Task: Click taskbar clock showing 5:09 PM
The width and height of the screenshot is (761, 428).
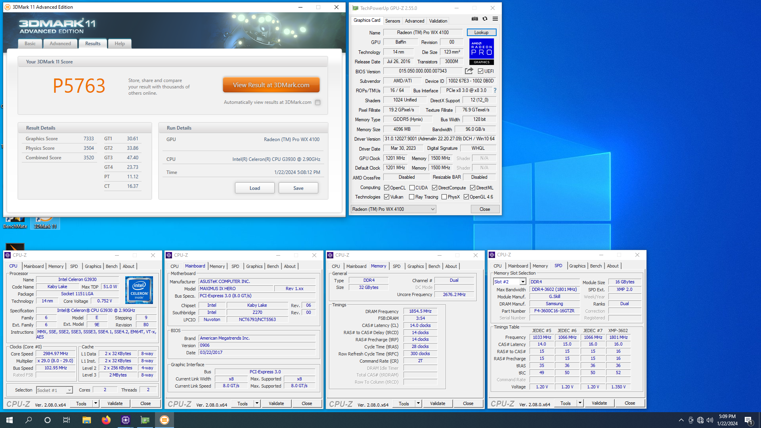Action: [x=727, y=420]
